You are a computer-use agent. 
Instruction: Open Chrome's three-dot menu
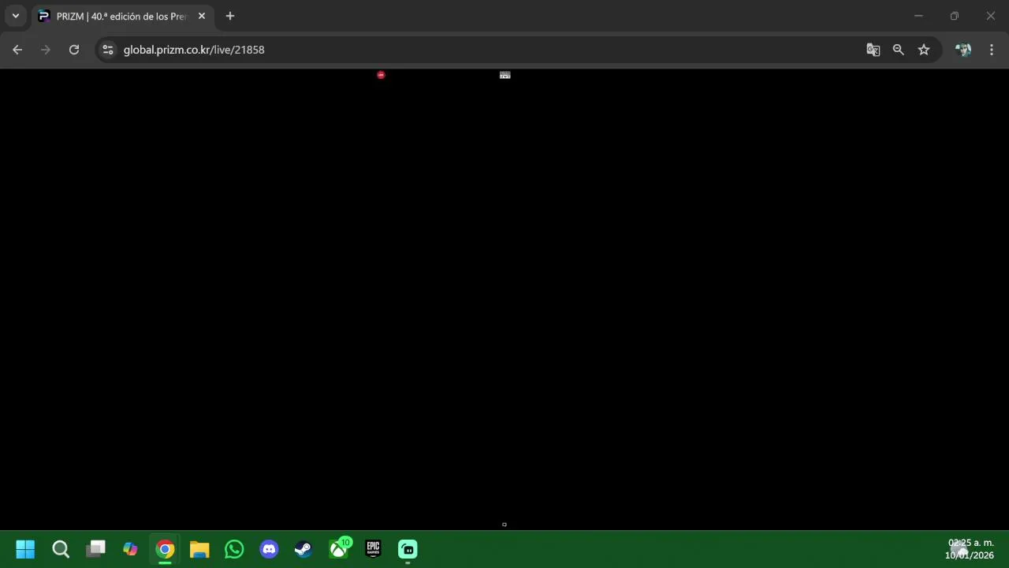(x=991, y=50)
